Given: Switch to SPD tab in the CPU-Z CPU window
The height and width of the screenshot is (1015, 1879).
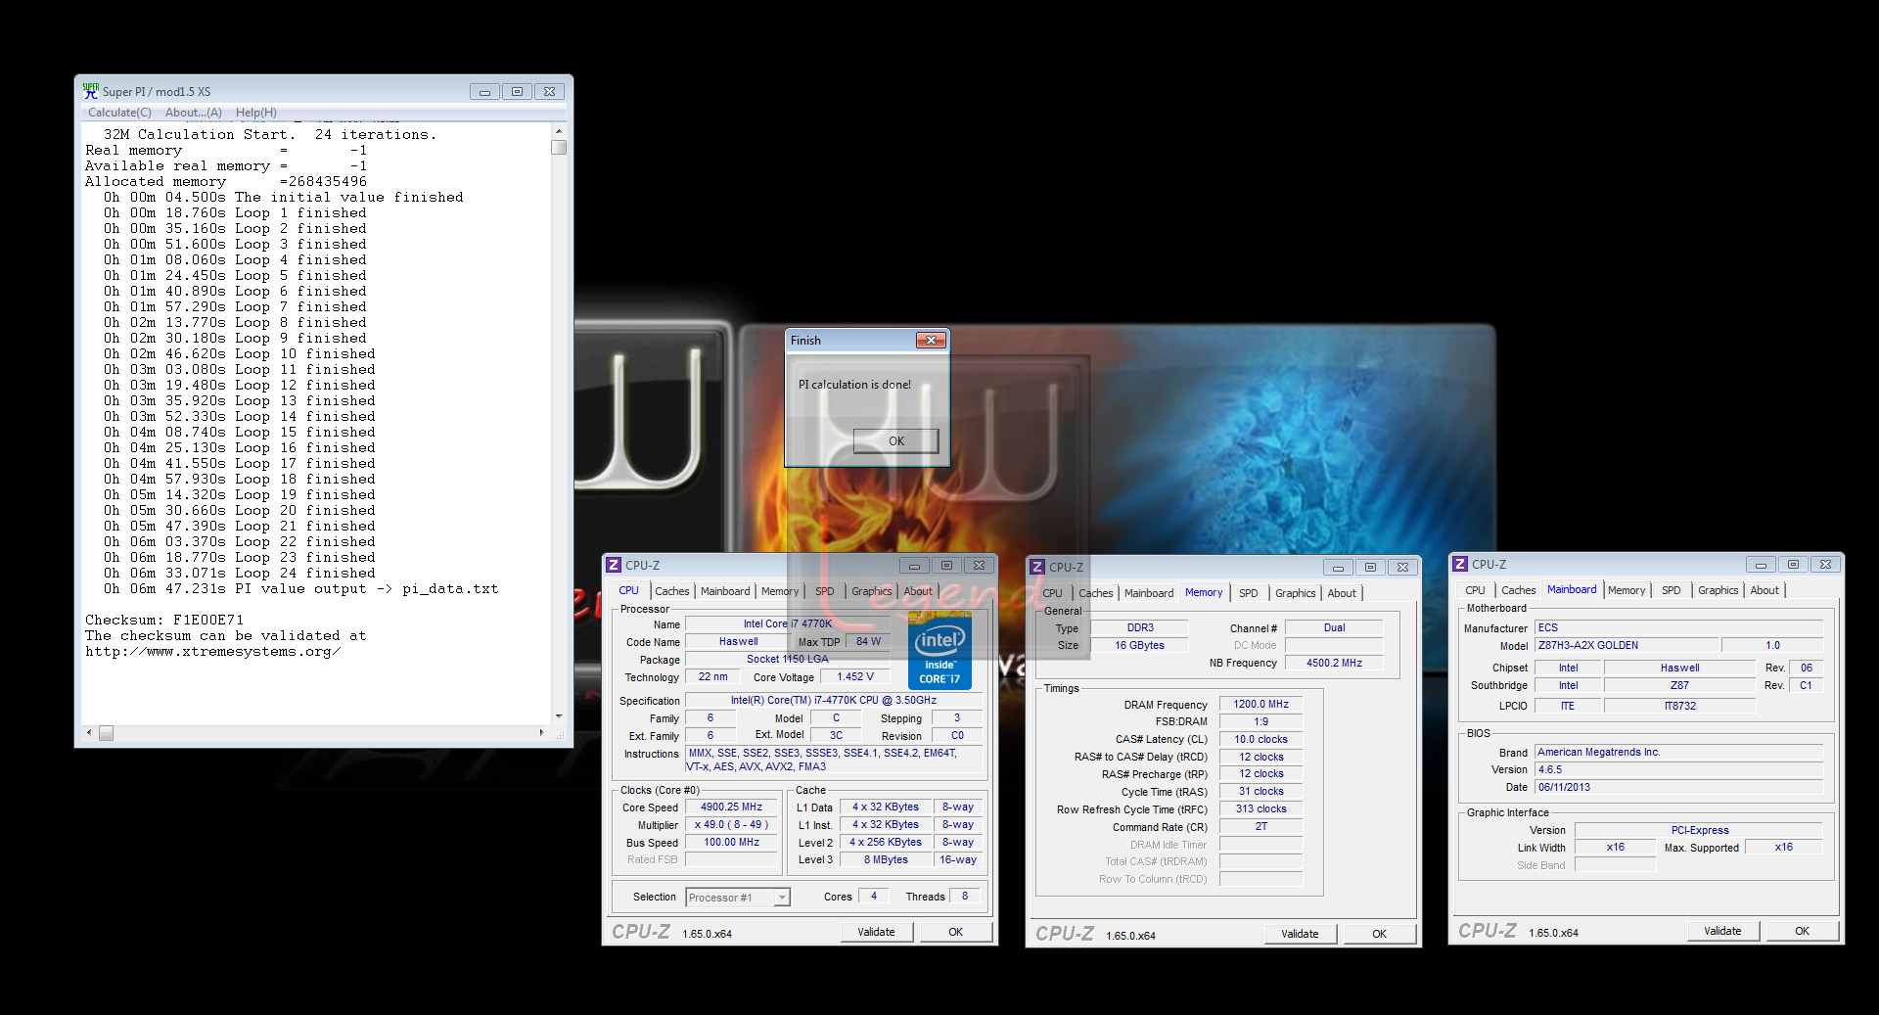Looking at the screenshot, I should (x=825, y=591).
